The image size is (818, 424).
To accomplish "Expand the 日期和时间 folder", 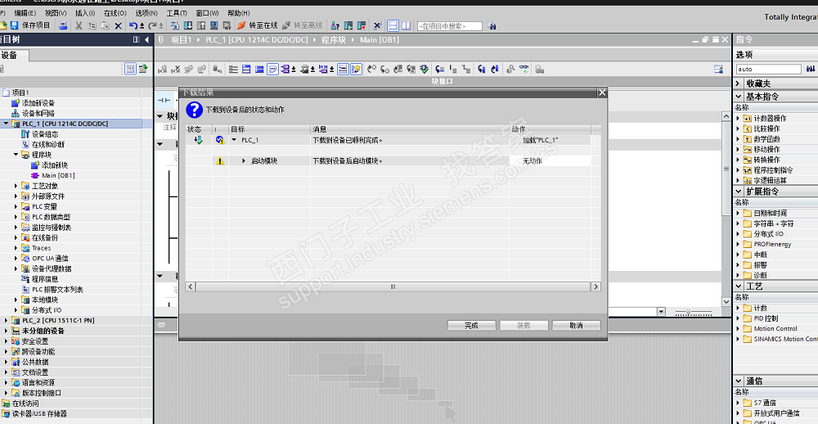I will pos(738,213).
